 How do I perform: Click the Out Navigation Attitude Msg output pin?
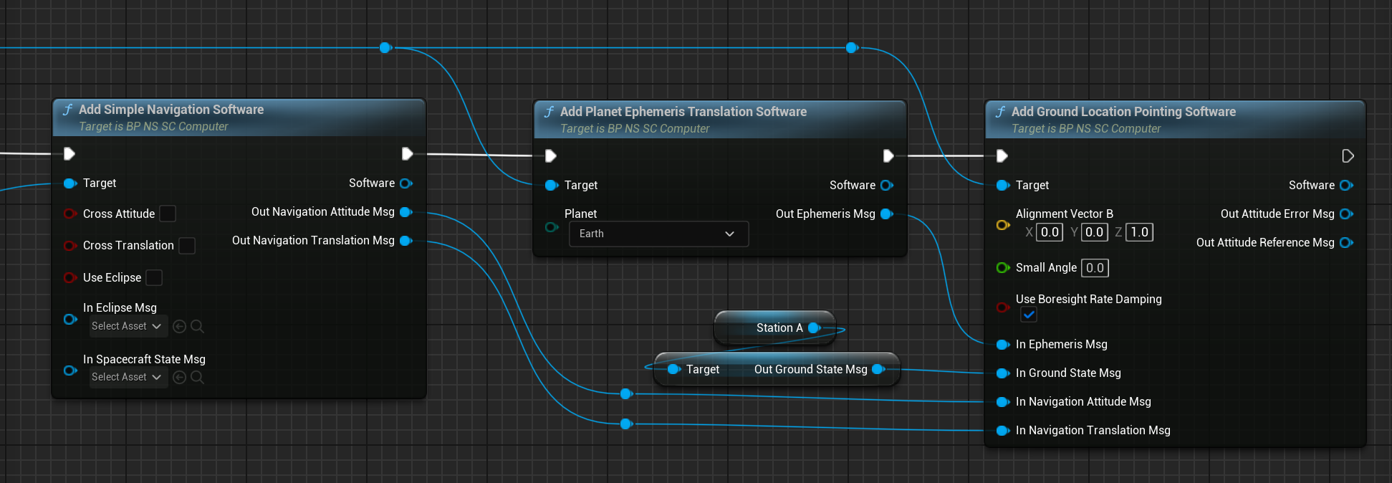pos(405,212)
